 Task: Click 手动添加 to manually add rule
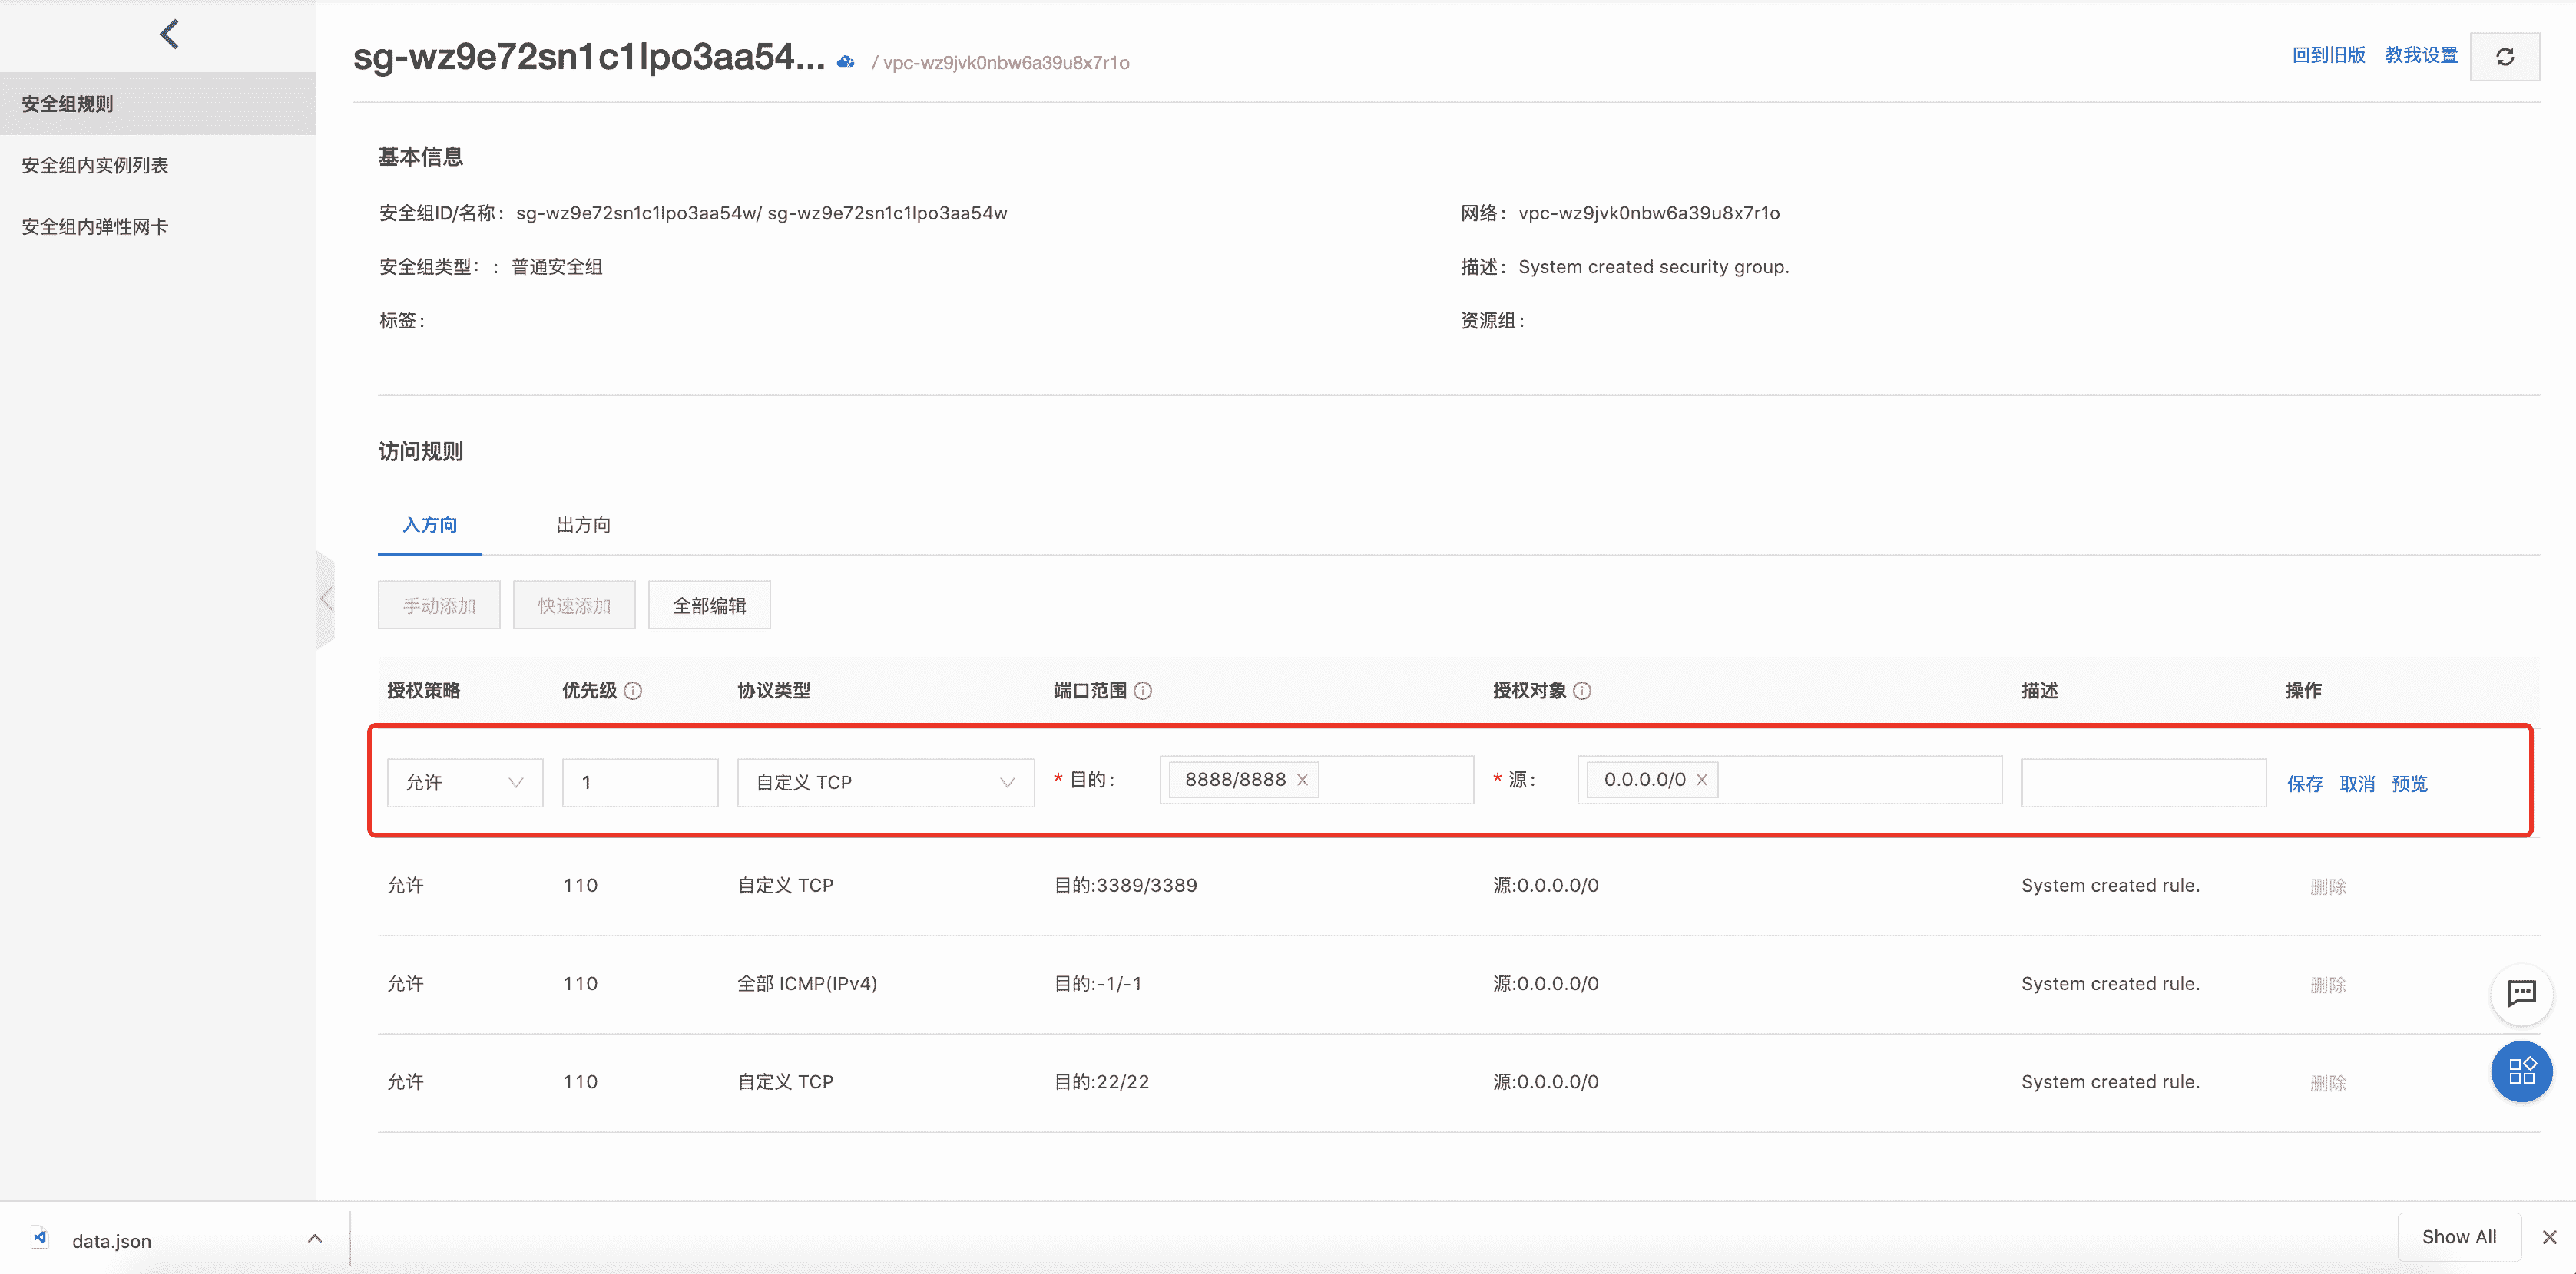pos(437,606)
